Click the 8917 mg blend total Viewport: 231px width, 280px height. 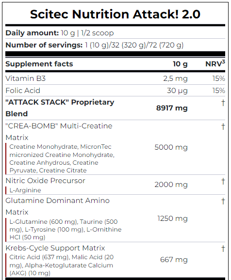click(x=172, y=108)
